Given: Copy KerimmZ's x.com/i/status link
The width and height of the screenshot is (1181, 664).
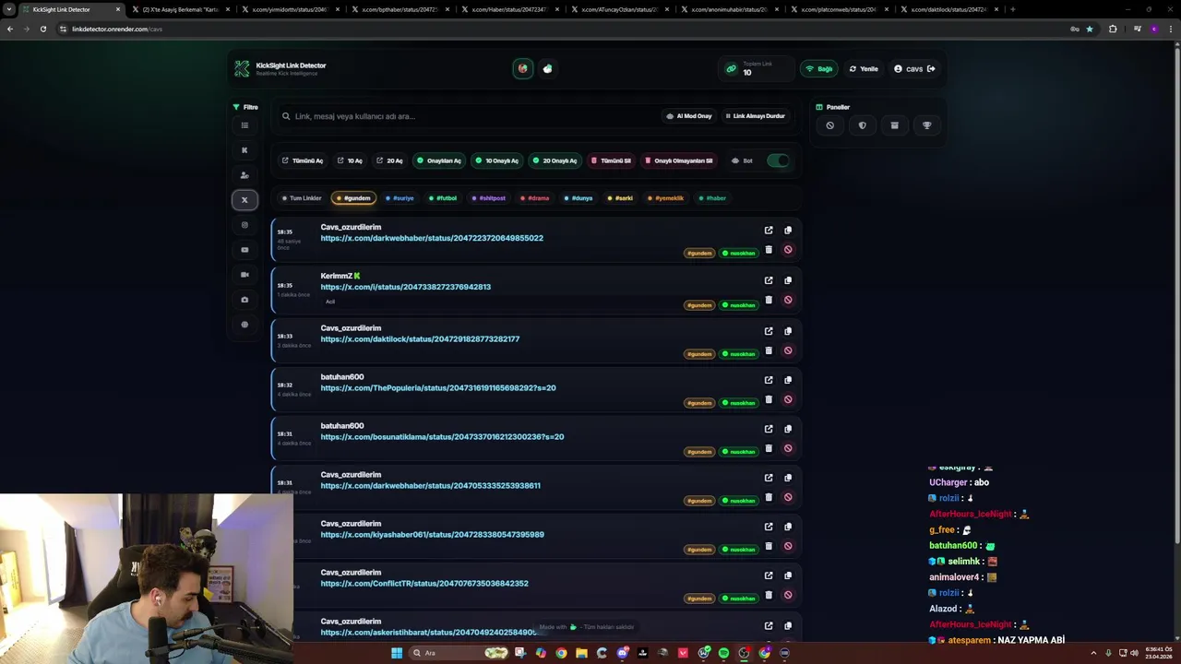Looking at the screenshot, I should click(788, 280).
